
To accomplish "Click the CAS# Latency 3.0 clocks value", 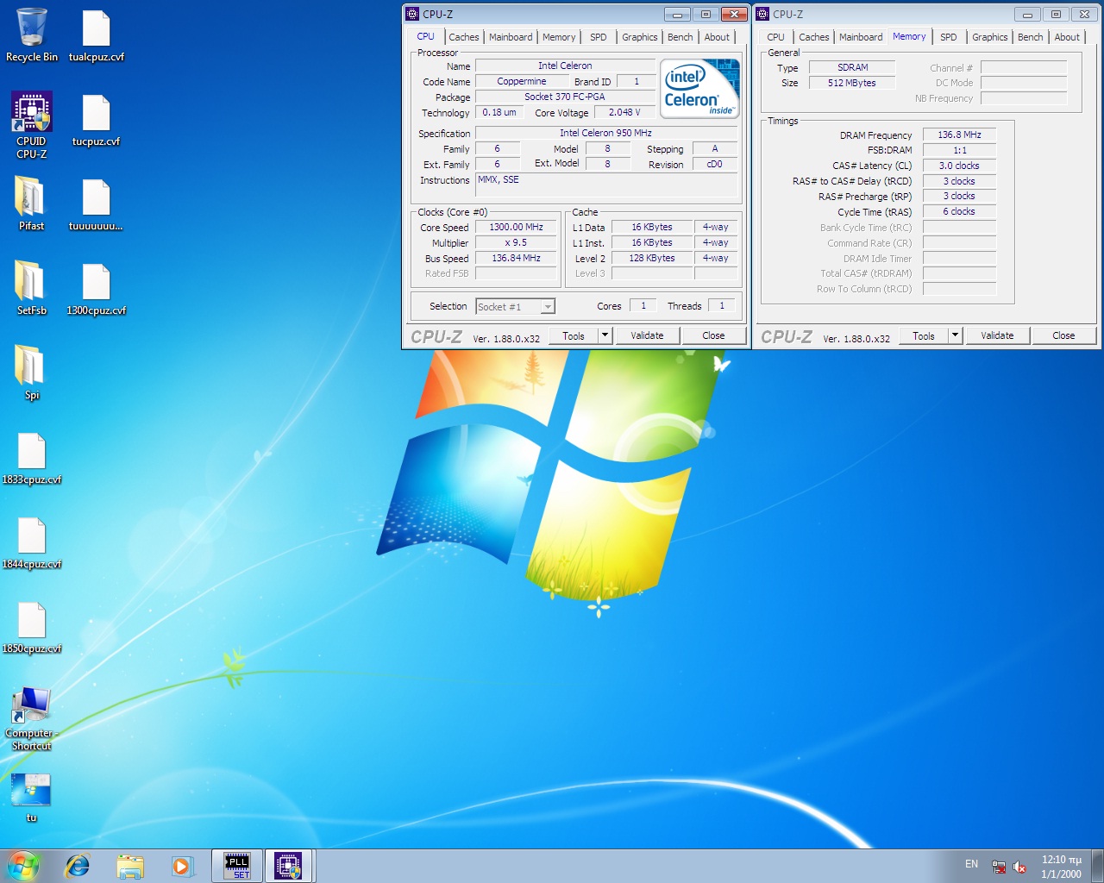I will pos(959,166).
